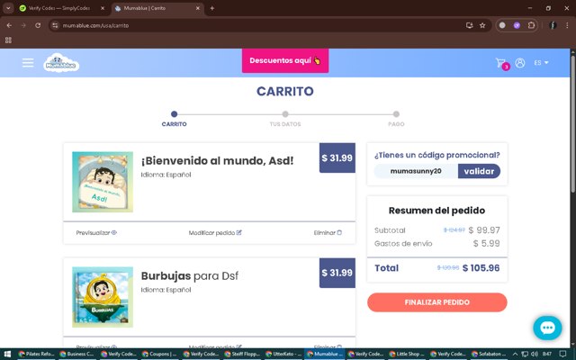
Task: Preview the Bienvenido al mundo book
Action: click(96, 232)
